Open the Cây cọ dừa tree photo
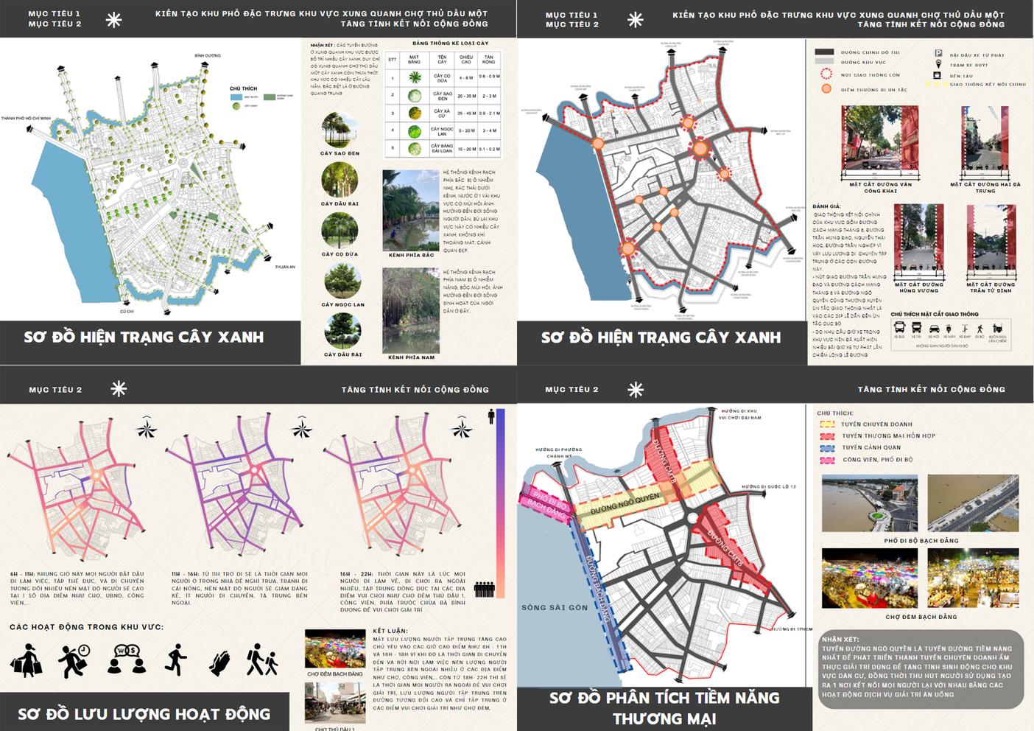The height and width of the screenshot is (731, 1034). click(x=340, y=231)
